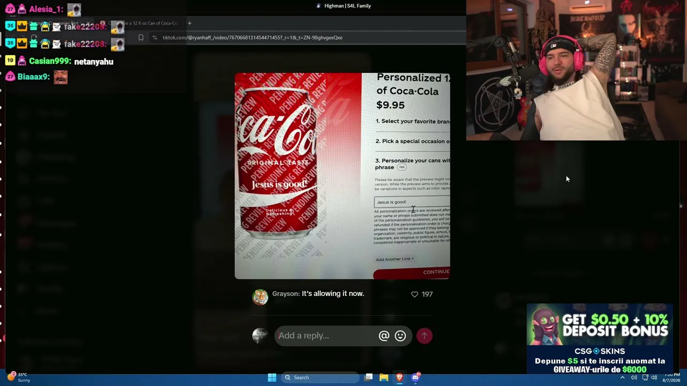Click the CONTINUE button on the can page
The width and height of the screenshot is (687, 386).
(412, 272)
